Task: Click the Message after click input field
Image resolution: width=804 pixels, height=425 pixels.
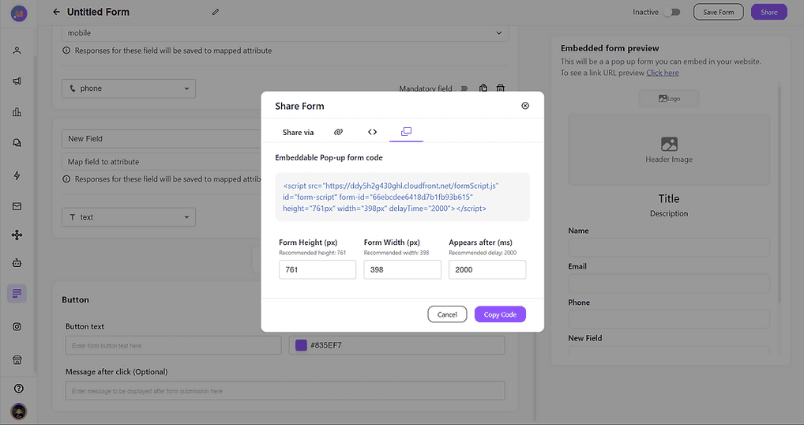Action: 285,391
